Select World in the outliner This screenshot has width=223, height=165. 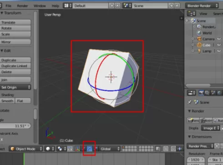tap(207, 33)
